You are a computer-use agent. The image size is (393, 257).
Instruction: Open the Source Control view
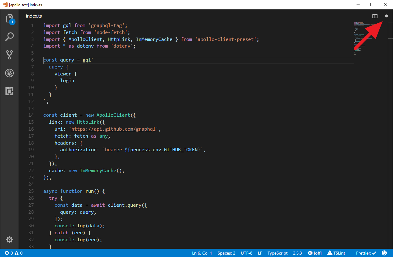point(9,55)
